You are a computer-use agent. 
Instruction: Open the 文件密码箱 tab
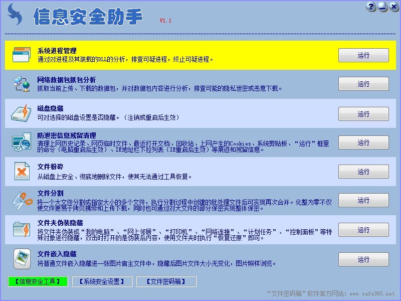[x=166, y=281]
